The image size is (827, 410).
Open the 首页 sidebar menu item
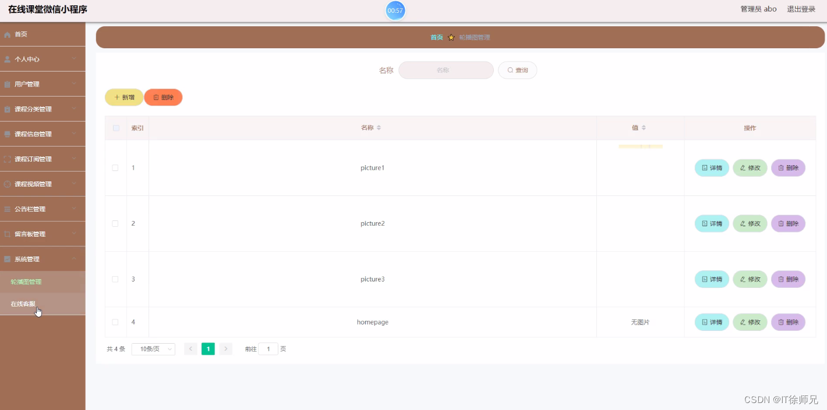pyautogui.click(x=43, y=34)
